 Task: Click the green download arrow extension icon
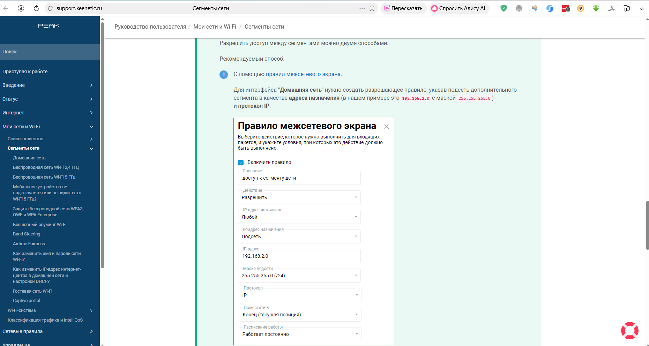596,8
